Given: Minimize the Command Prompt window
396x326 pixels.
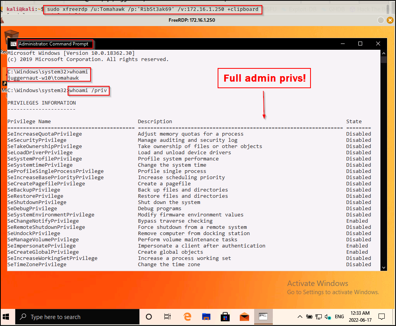Looking at the screenshot, I should point(343,44).
